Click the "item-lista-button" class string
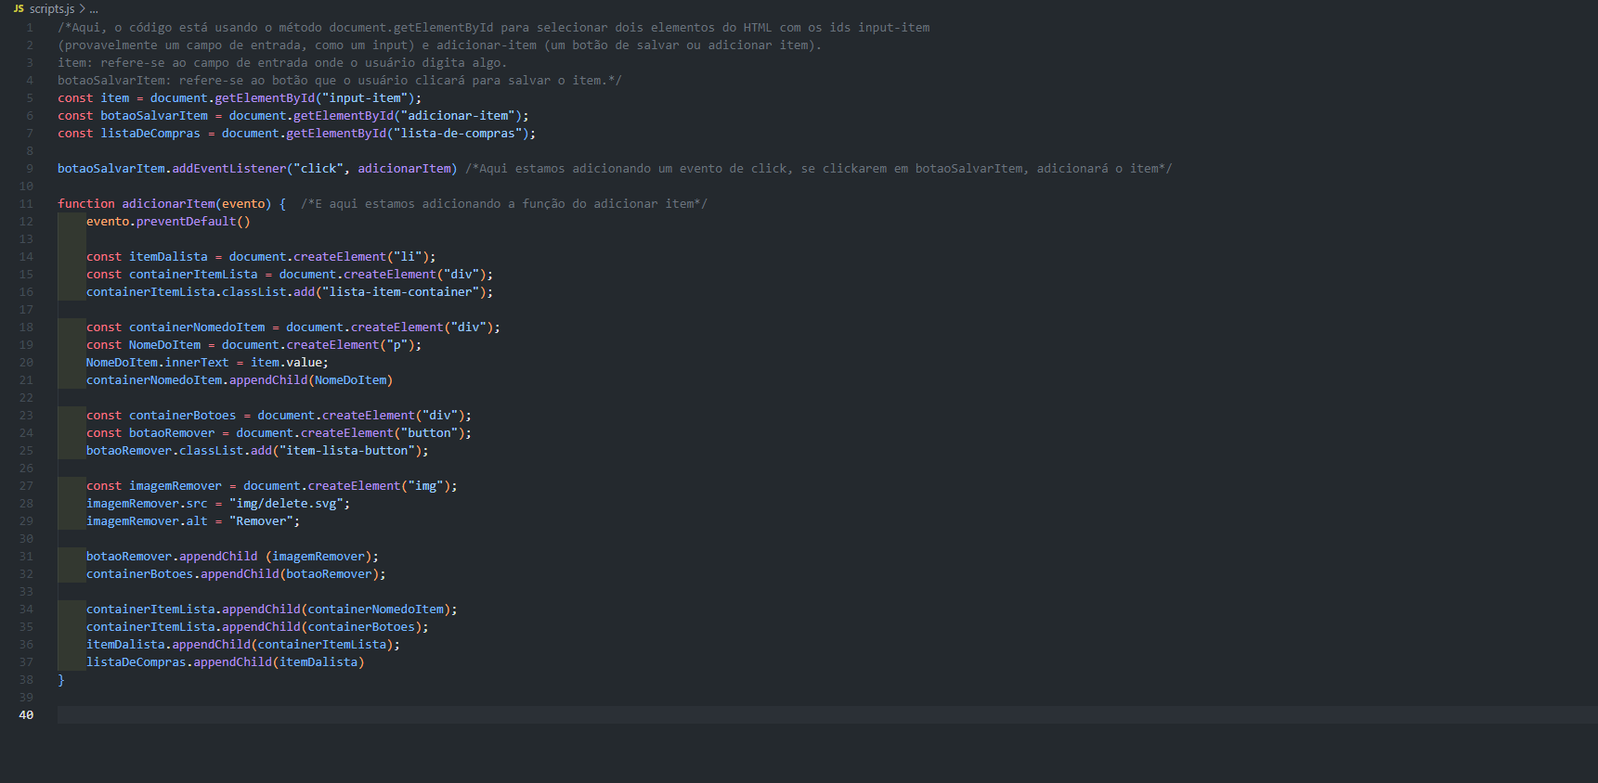Viewport: 1598px width, 783px height. point(347,451)
